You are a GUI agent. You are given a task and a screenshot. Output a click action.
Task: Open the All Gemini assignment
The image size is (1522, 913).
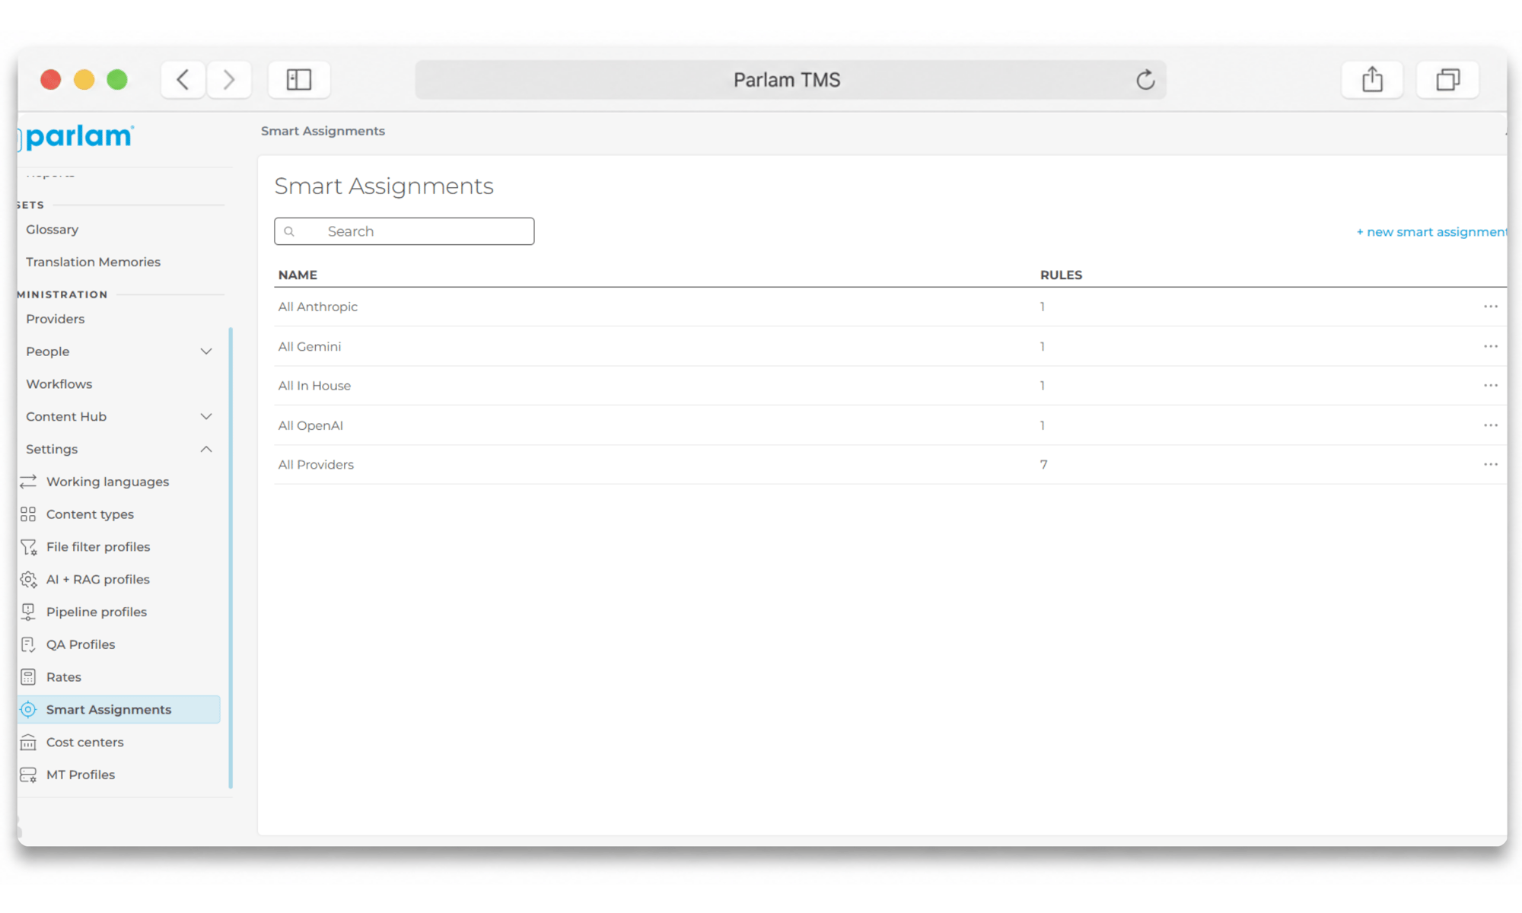pyautogui.click(x=309, y=346)
